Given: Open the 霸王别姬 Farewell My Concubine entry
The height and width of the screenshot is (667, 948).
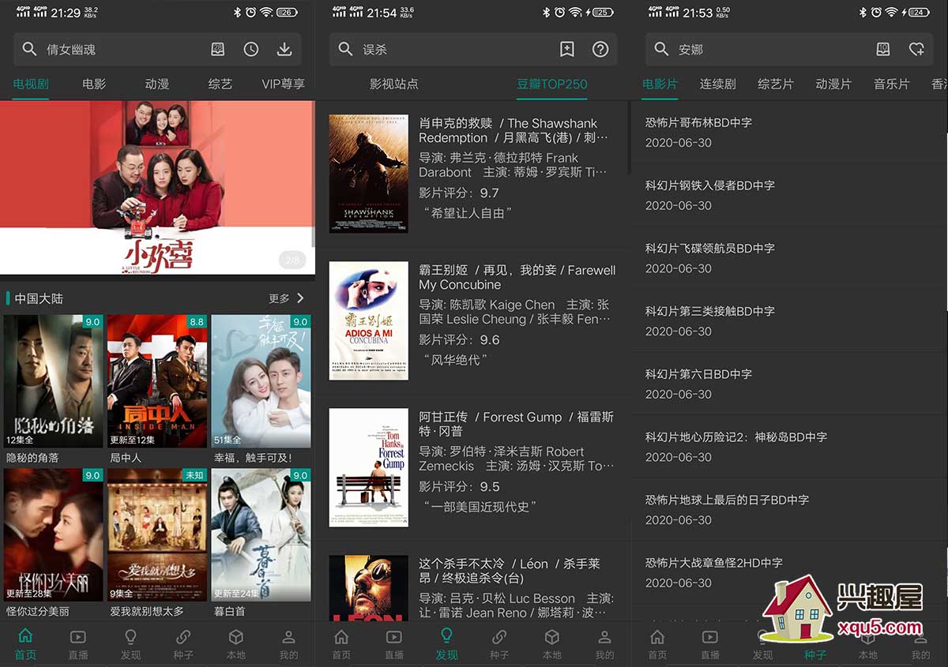Looking at the screenshot, I should (x=472, y=320).
